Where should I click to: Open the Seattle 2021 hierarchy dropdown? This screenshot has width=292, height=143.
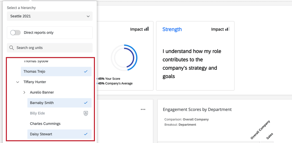50,16
